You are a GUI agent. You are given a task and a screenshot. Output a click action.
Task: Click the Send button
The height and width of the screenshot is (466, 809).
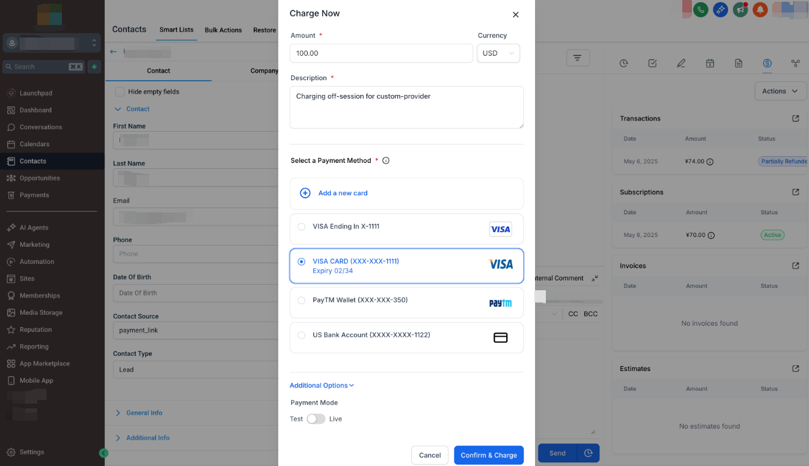(557, 453)
